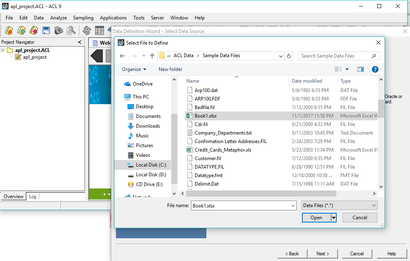Click the wizard's Help button
The height and width of the screenshot is (261, 410).
pos(391,254)
